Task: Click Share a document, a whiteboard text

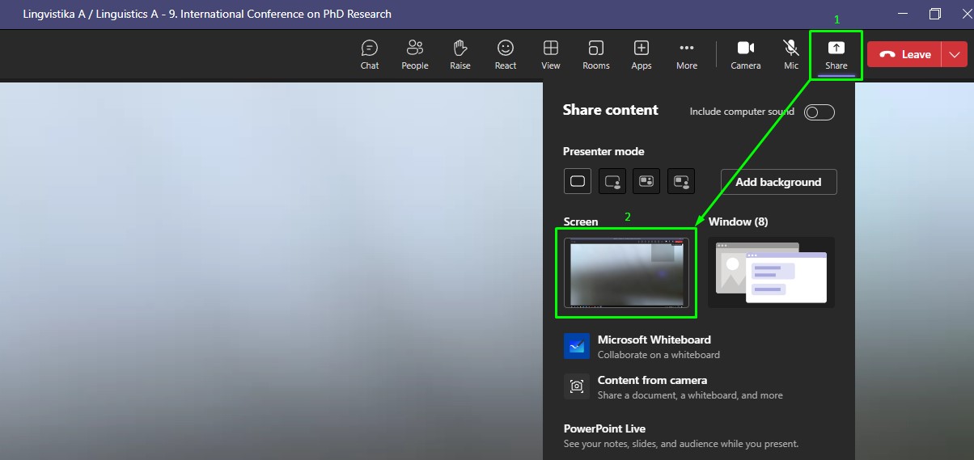Action: pos(690,395)
